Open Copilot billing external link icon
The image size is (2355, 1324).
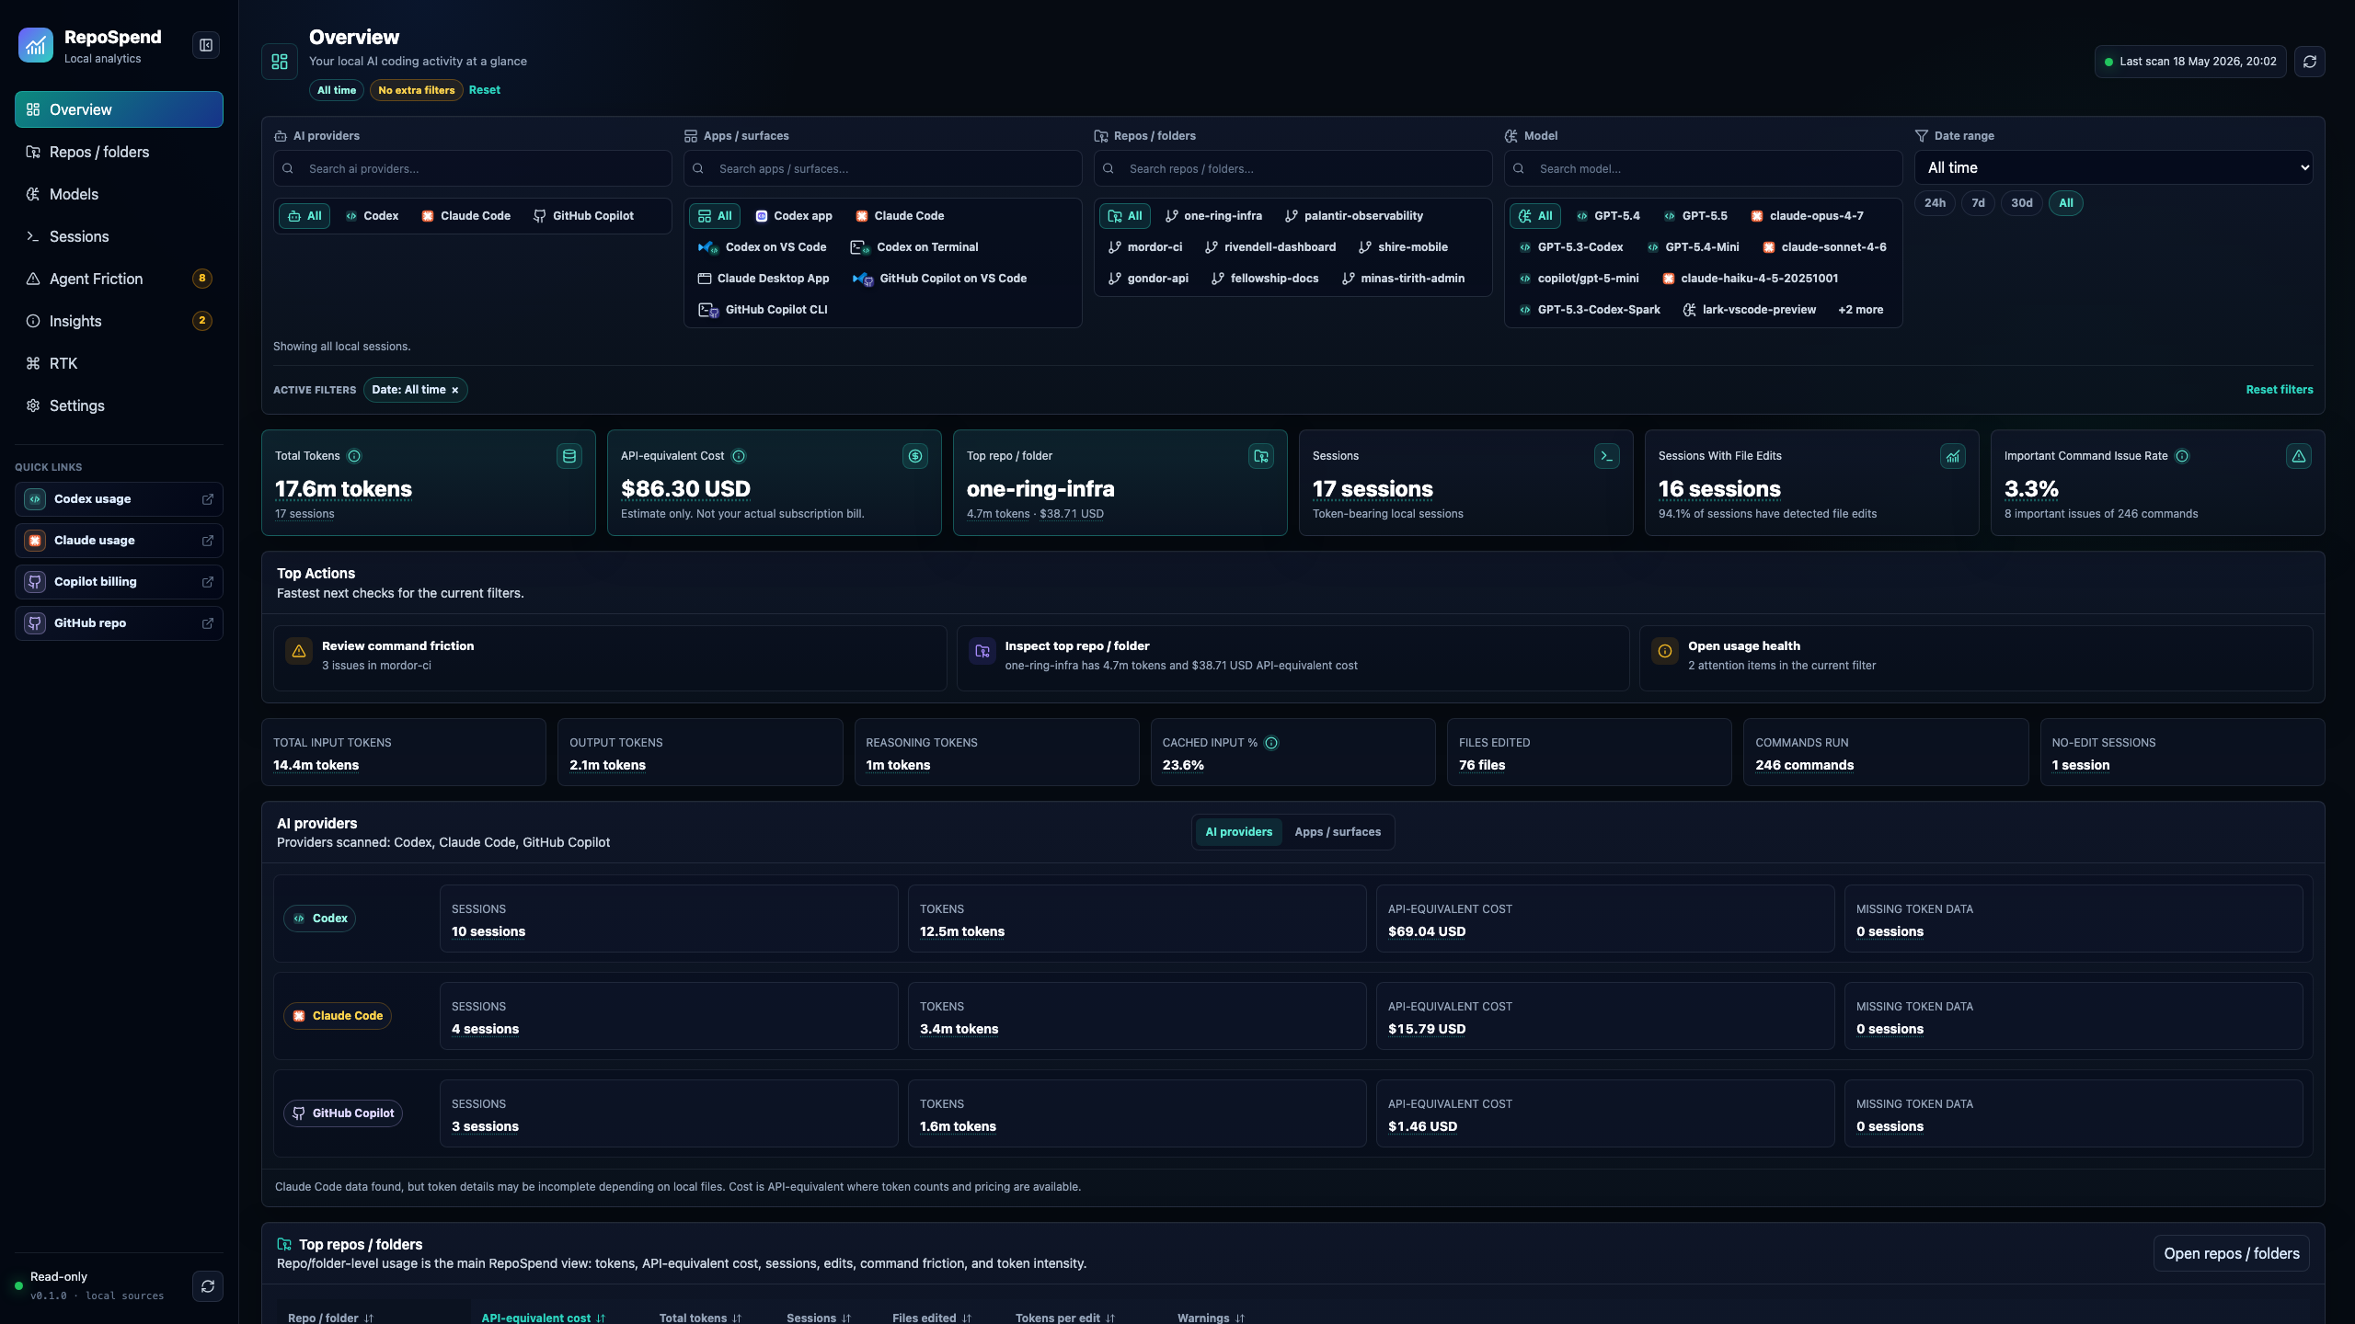208,582
